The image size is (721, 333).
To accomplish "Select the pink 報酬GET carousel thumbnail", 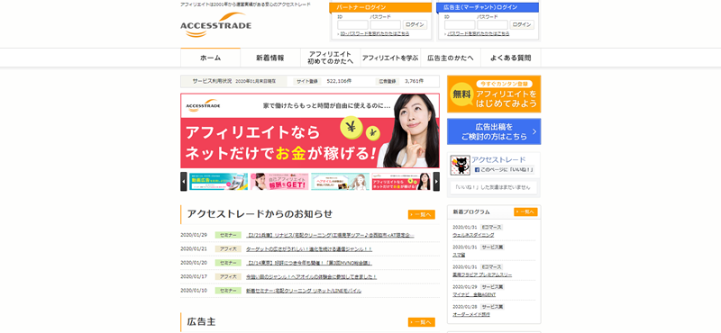I will pos(279,182).
